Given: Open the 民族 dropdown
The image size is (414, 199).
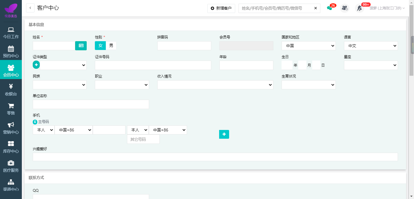Looking at the screenshot, I should coord(60,85).
